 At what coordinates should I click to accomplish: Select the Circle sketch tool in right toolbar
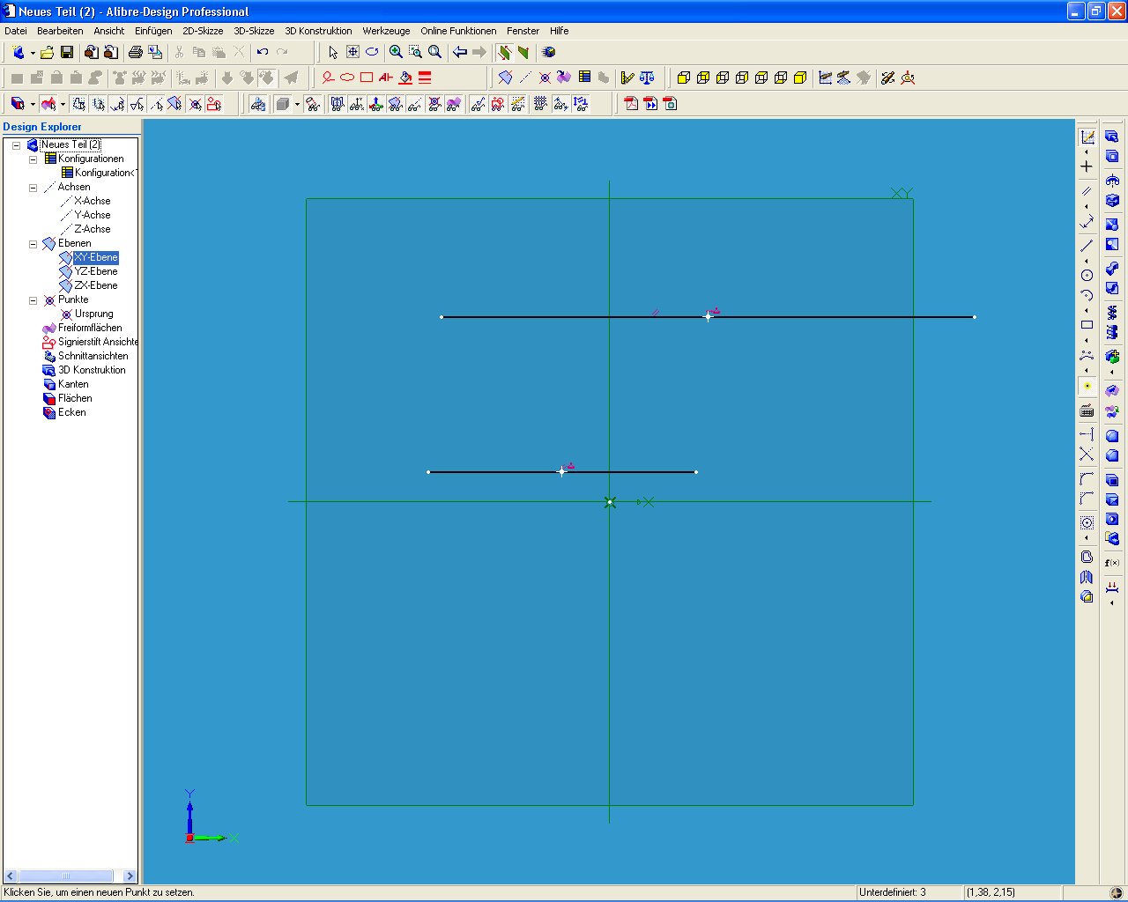(1087, 275)
